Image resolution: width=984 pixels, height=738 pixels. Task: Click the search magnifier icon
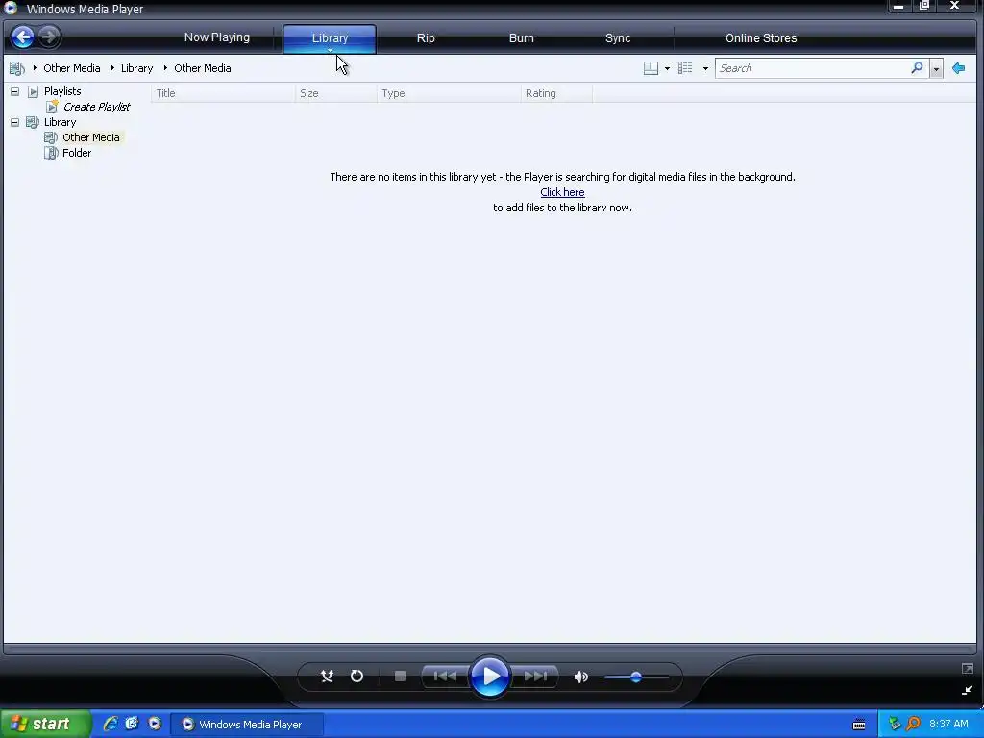click(x=917, y=68)
